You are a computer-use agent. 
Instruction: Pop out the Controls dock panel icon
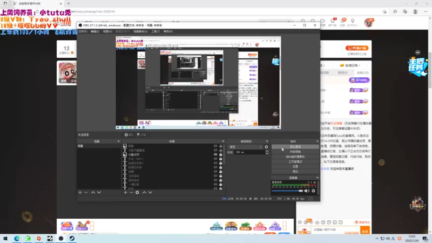click(x=318, y=141)
